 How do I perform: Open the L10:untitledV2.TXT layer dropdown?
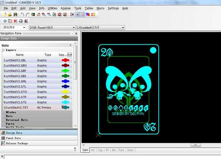coord(123,28)
